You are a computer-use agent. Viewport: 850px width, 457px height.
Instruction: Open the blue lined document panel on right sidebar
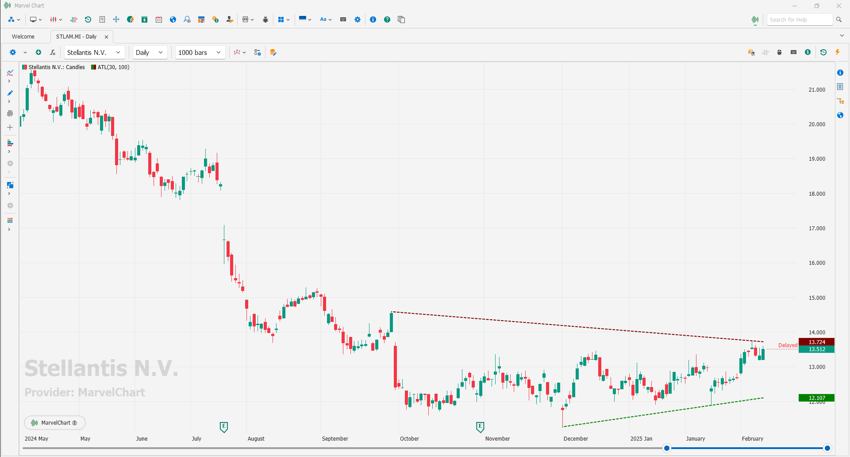[x=840, y=87]
